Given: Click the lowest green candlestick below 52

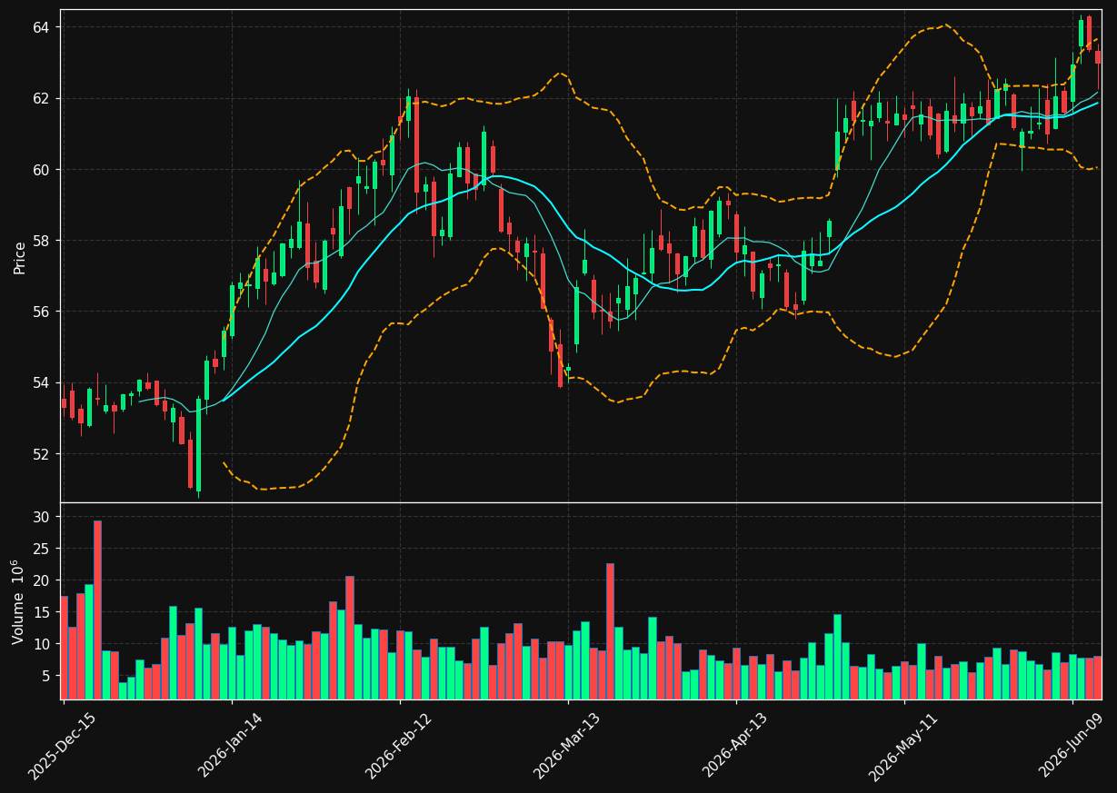Looking at the screenshot, I should (198, 445).
